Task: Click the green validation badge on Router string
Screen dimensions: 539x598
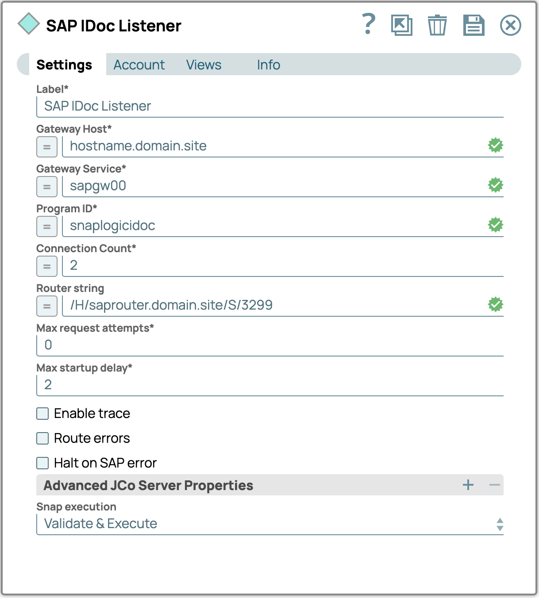Action: click(x=495, y=304)
